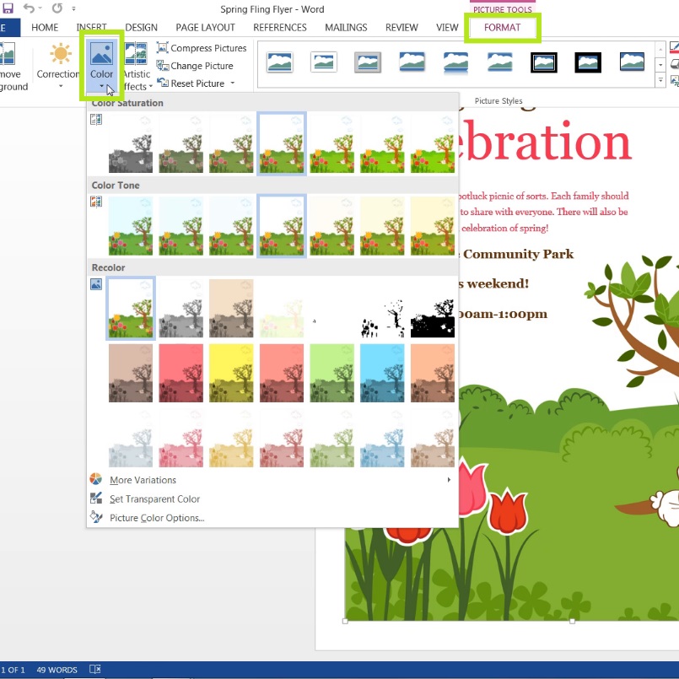The image size is (679, 679).
Task: Apply the light gold recolor swatch
Action: click(231, 439)
